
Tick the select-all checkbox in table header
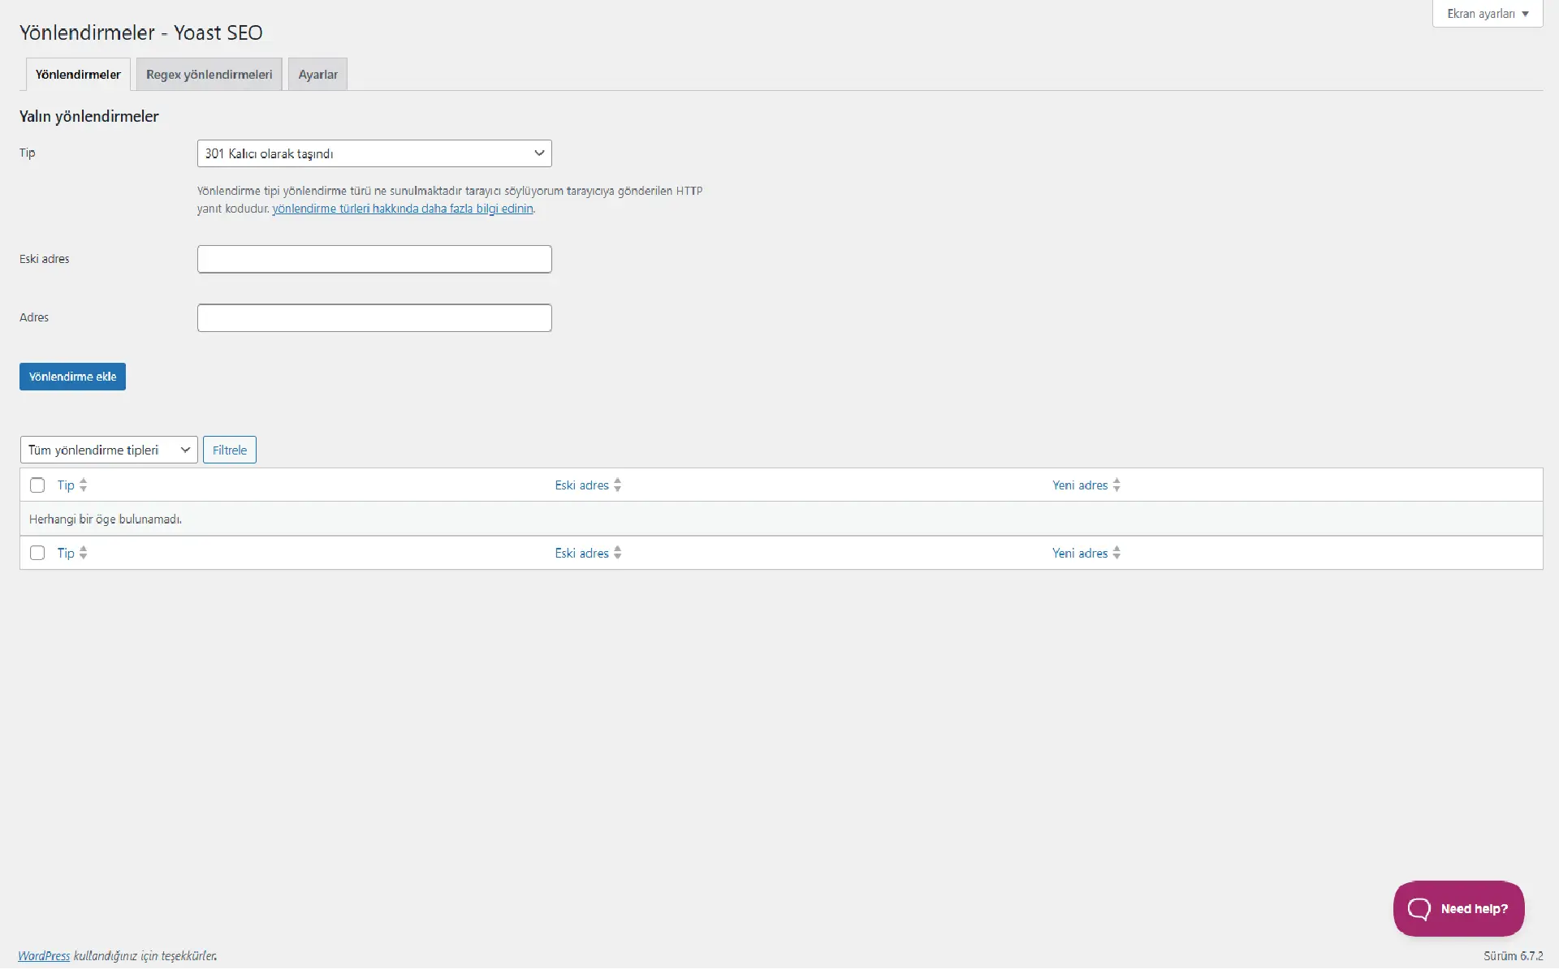37,485
